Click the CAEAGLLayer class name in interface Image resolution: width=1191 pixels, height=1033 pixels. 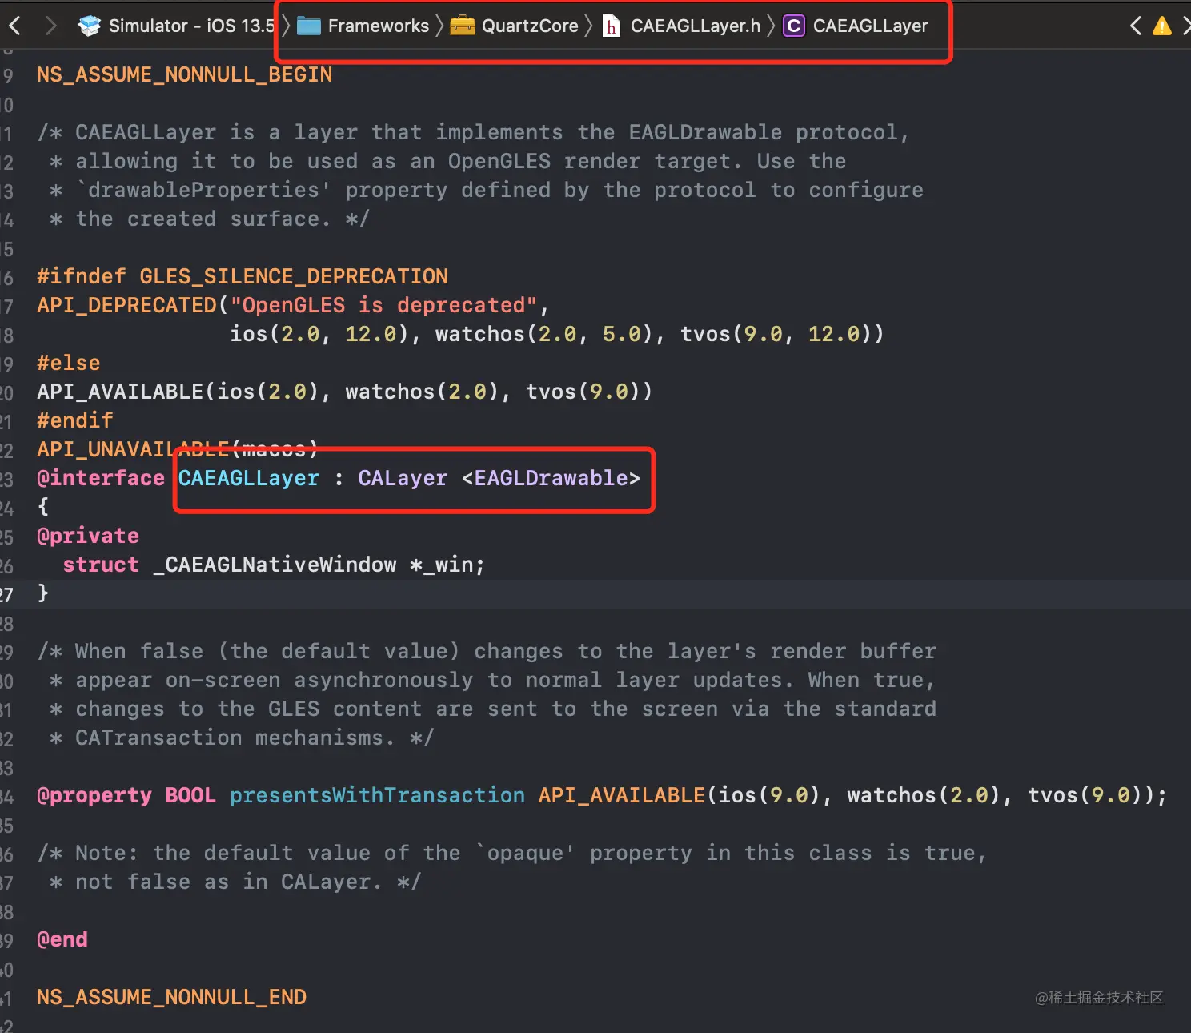click(x=249, y=478)
